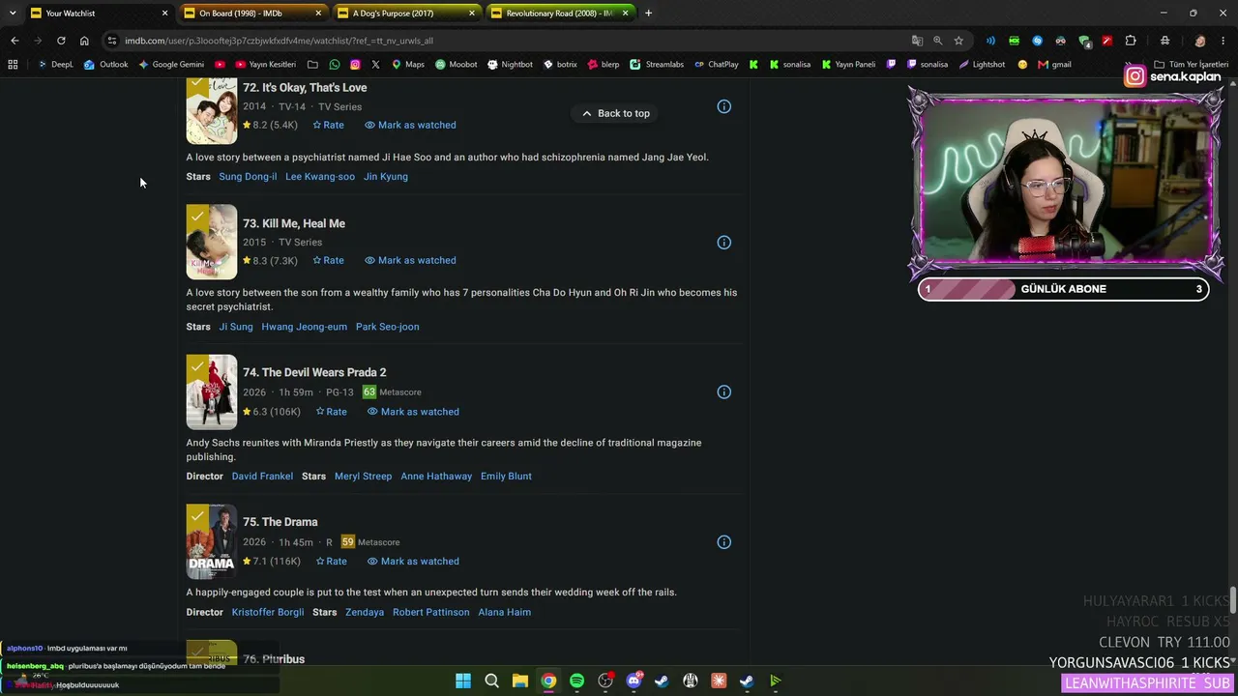Open browser extensions puzzle menu
The height and width of the screenshot is (696, 1238).
[x=1131, y=41]
